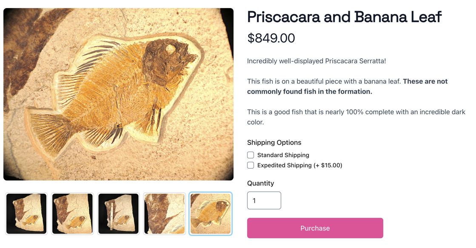Viewport: 476px width, 248px height.
Task: Open the banana leaf close-up thumbnail
Action: (x=164, y=214)
